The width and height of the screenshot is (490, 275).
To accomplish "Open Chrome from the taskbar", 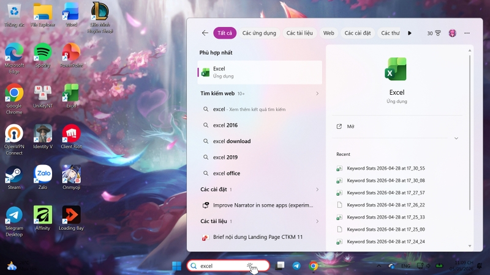I will pos(314,266).
